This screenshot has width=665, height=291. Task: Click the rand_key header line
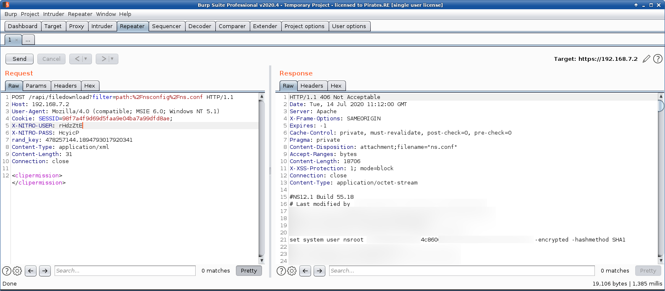click(x=72, y=140)
